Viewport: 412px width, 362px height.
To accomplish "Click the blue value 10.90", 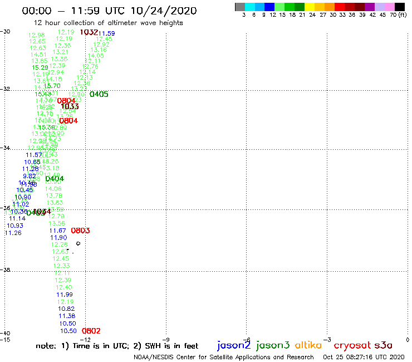I will 23,197.
